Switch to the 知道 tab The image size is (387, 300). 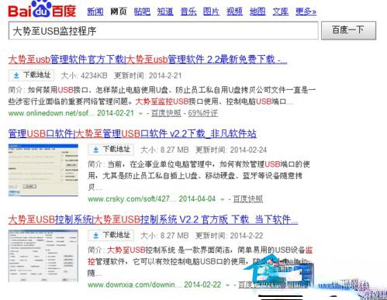tap(165, 12)
